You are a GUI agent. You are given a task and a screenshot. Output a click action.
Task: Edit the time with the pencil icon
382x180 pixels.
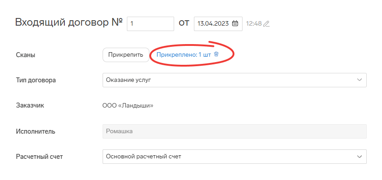(266, 24)
